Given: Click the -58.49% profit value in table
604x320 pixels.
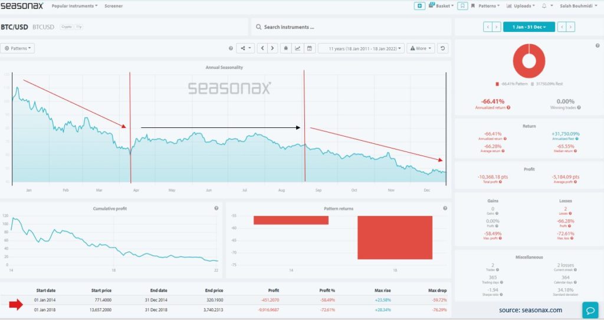Looking at the screenshot, I should [327, 300].
